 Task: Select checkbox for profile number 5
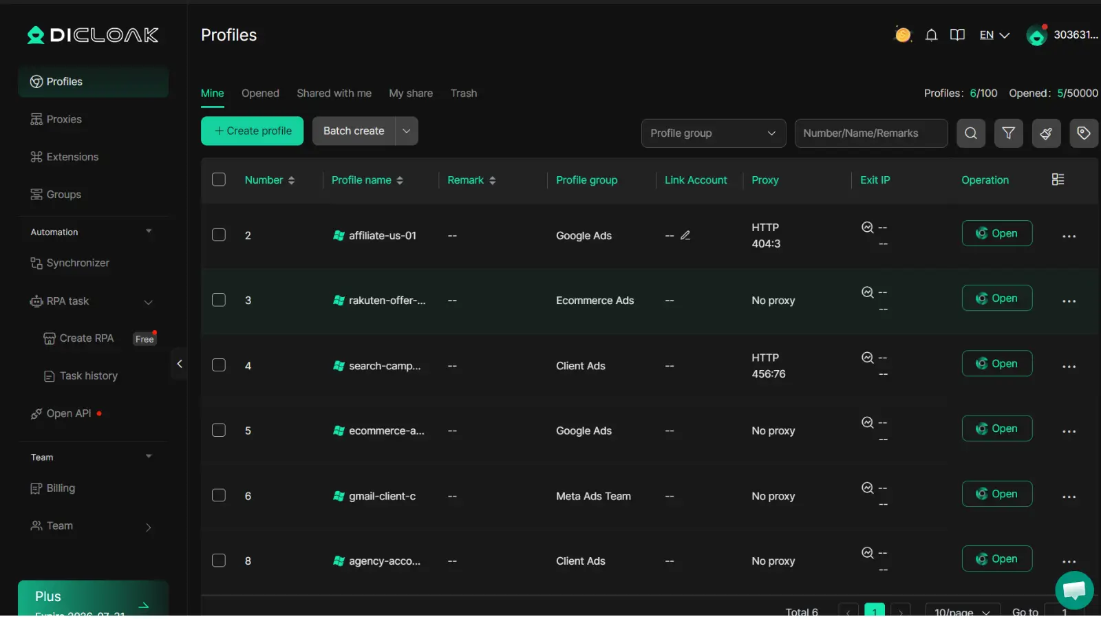pos(219,430)
